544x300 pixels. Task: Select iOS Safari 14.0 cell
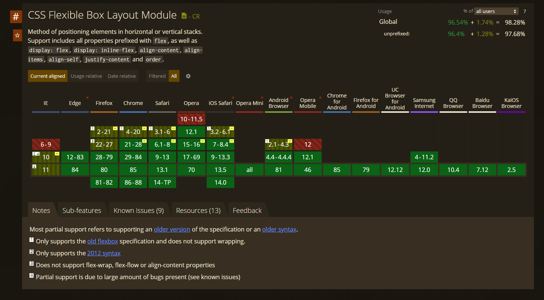tap(221, 182)
